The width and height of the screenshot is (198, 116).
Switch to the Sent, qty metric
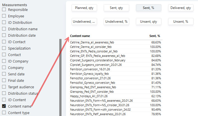point(116,8)
